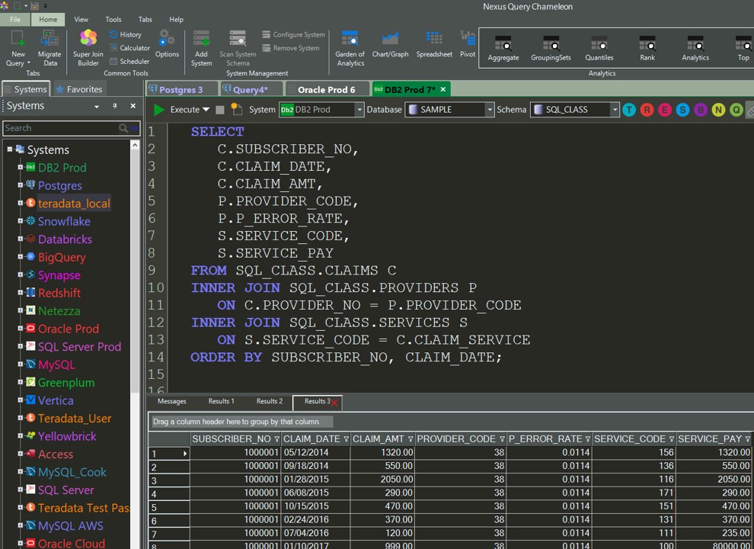Open the System DB2 Prod dropdown
Screen dimensions: 754x549
[x=359, y=110]
